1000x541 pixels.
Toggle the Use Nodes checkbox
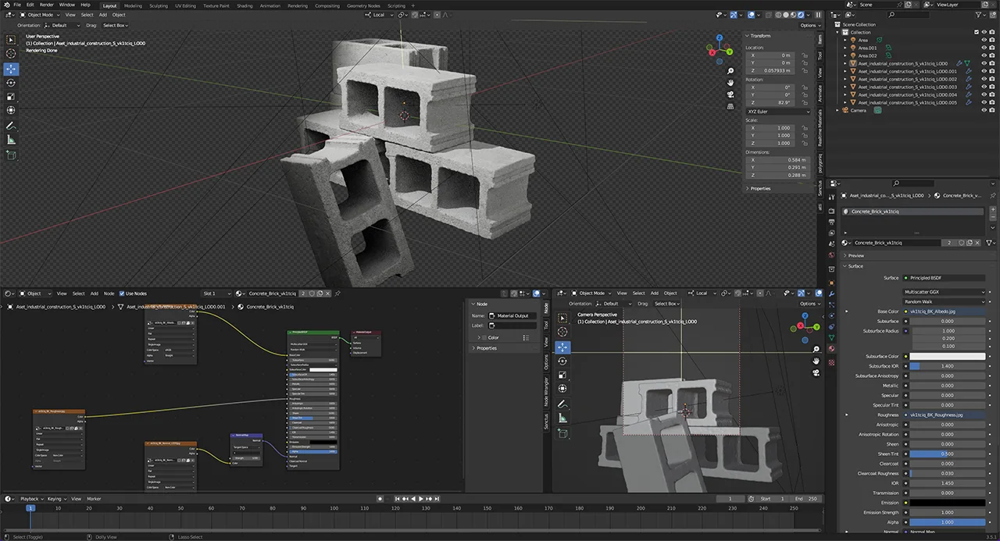pos(122,294)
